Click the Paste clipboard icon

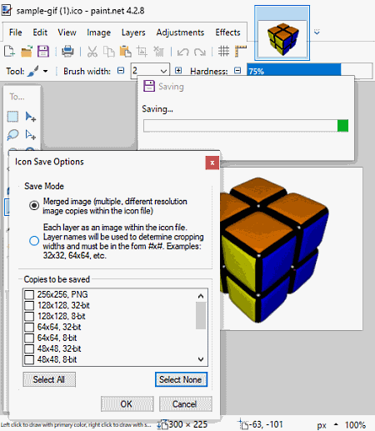pos(125,52)
